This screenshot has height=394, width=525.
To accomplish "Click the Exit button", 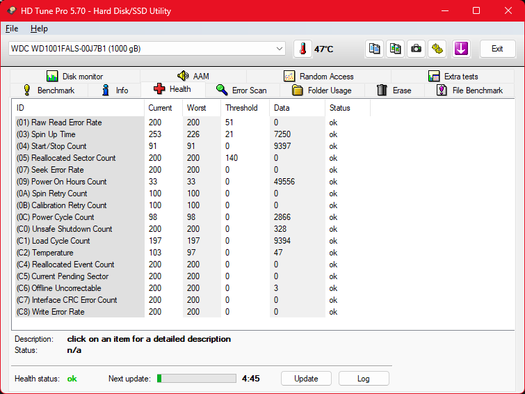I will (496, 49).
